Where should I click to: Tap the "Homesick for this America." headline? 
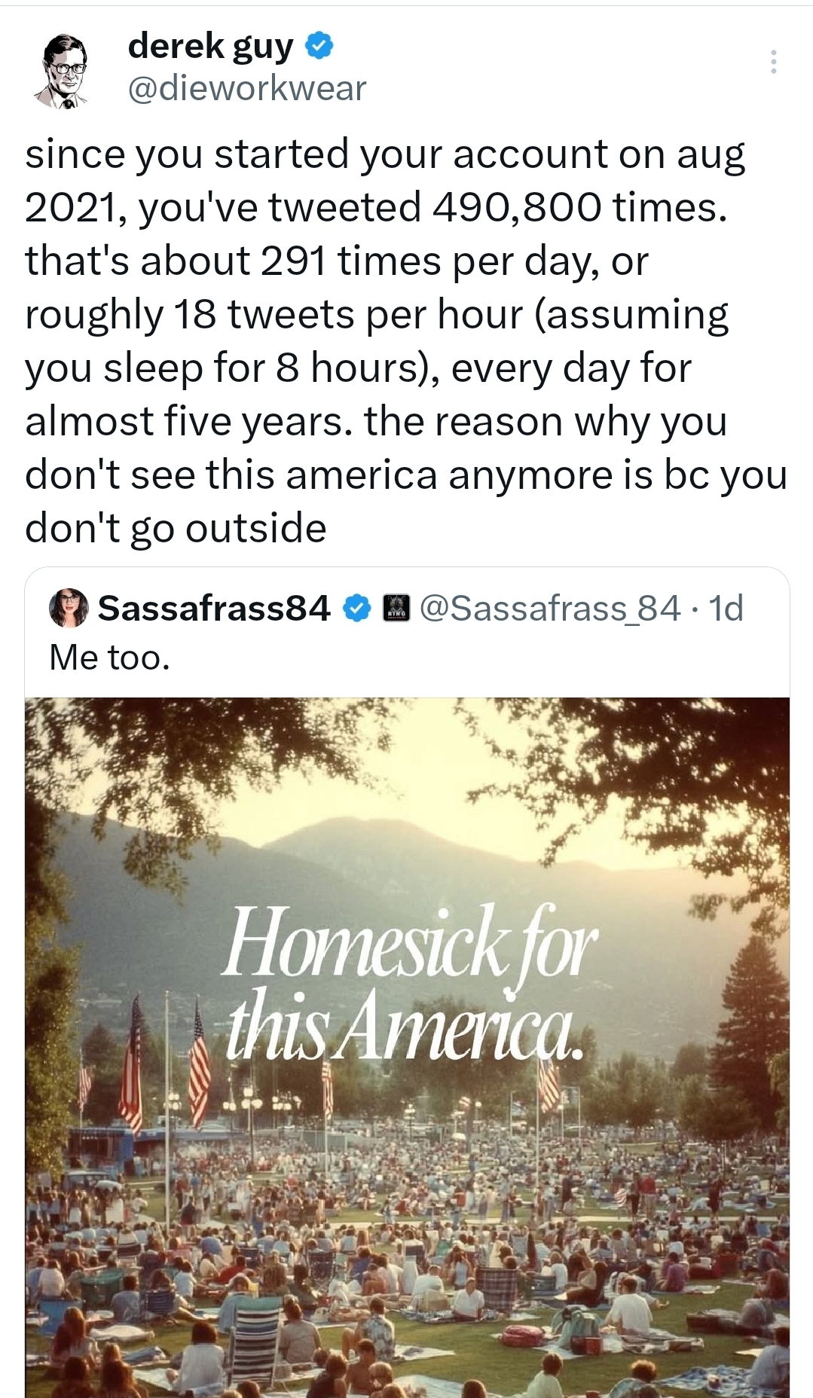click(408, 981)
